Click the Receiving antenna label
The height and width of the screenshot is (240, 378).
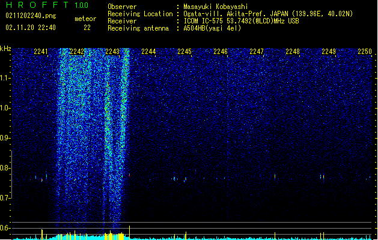pos(138,28)
